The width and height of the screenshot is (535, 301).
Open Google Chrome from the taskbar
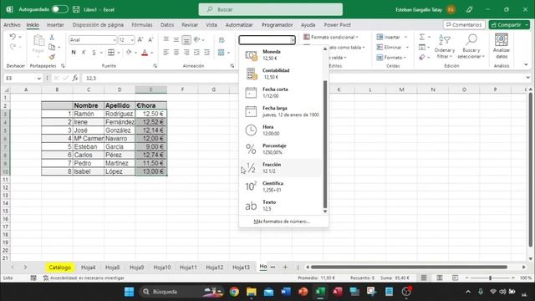click(x=234, y=292)
